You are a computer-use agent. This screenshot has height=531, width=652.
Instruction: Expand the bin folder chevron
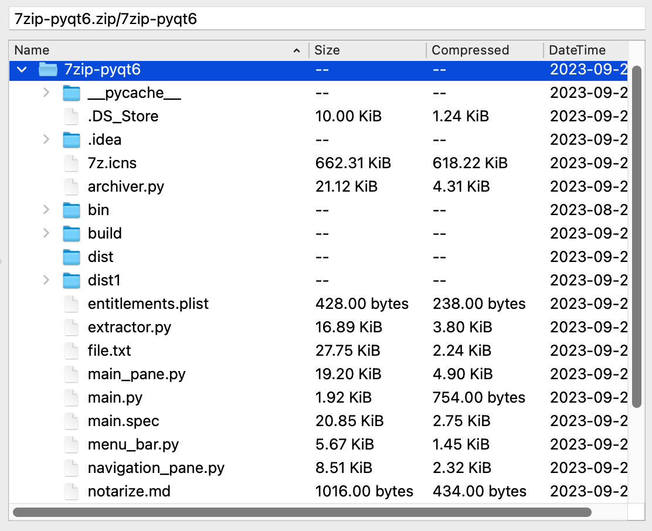[x=46, y=210]
